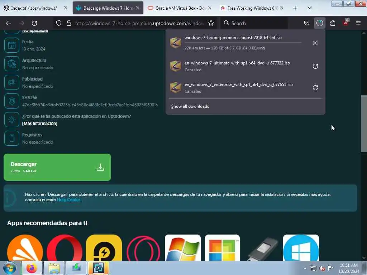367x275 pixels.
Task: Click the SHA256 shield icon
Action: point(12,101)
